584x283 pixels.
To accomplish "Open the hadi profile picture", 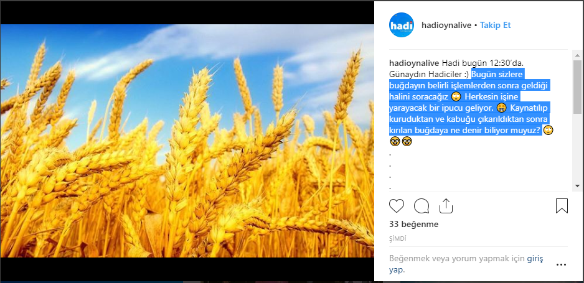I will (402, 25).
